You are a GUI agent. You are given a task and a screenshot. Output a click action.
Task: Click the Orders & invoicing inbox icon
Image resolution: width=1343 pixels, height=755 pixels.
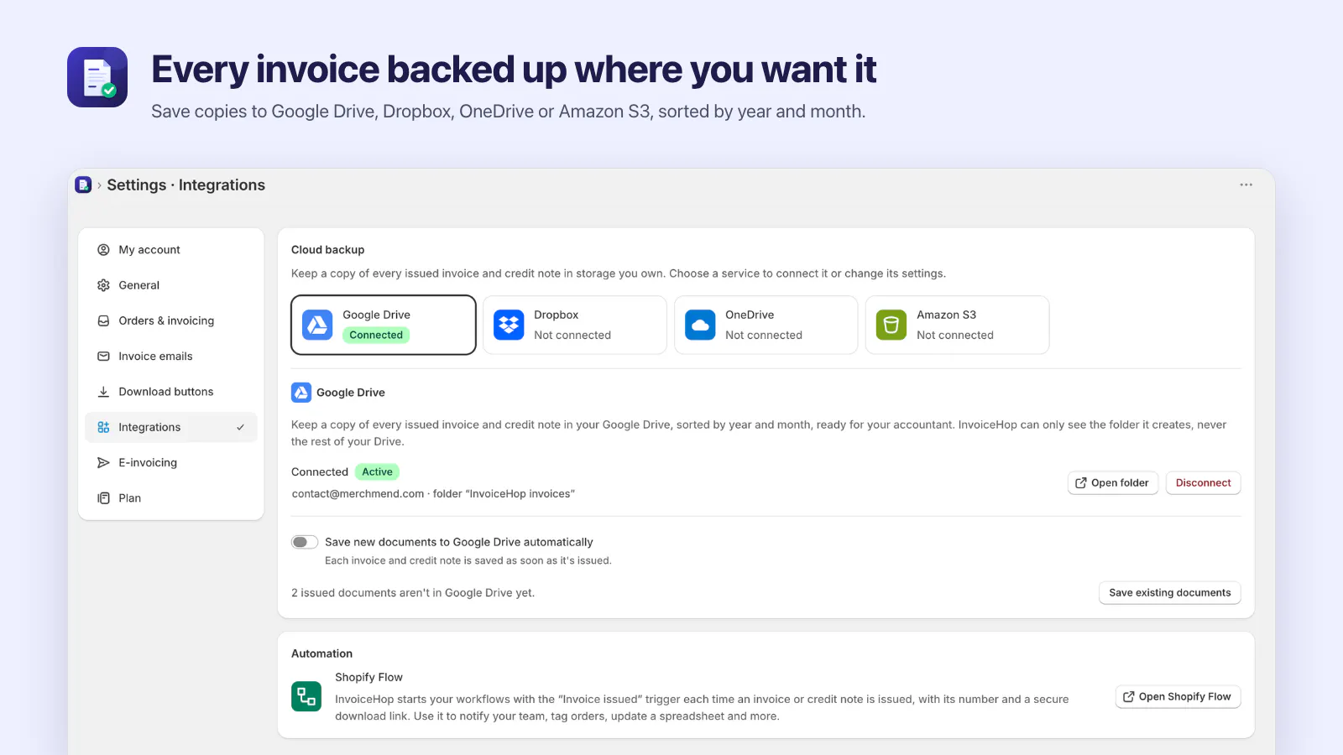(103, 320)
